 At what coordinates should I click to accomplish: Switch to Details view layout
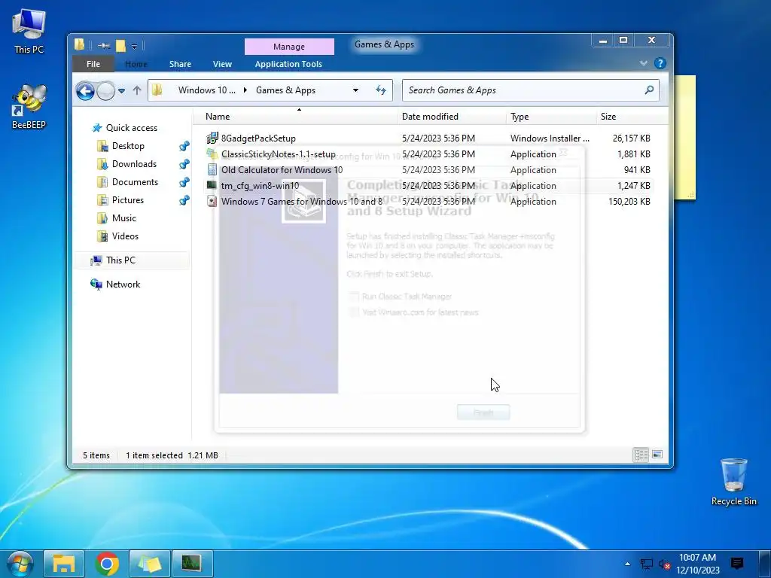pos(641,455)
